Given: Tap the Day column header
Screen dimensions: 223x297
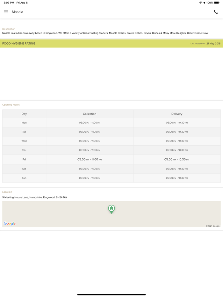Looking at the screenshot, I should (24, 114).
